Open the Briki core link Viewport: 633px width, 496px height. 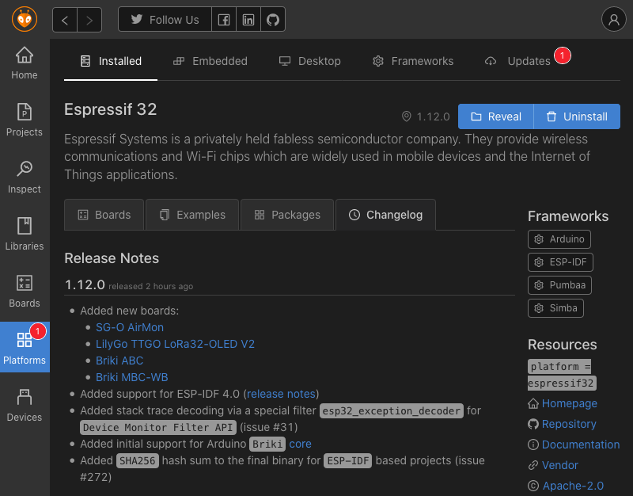click(300, 444)
